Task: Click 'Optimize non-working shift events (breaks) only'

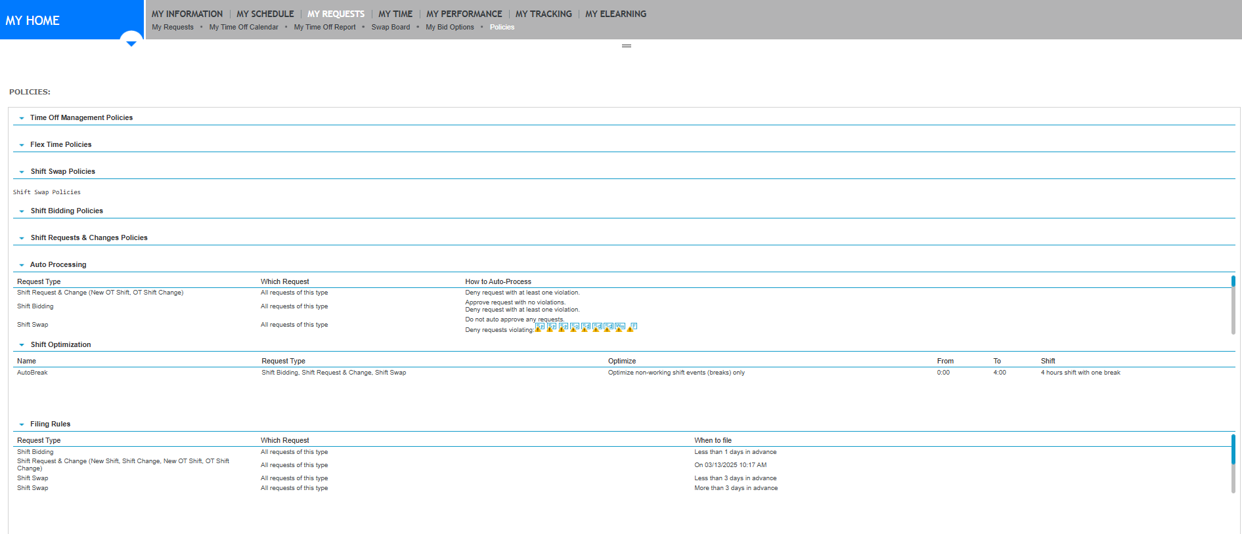Action: (676, 373)
